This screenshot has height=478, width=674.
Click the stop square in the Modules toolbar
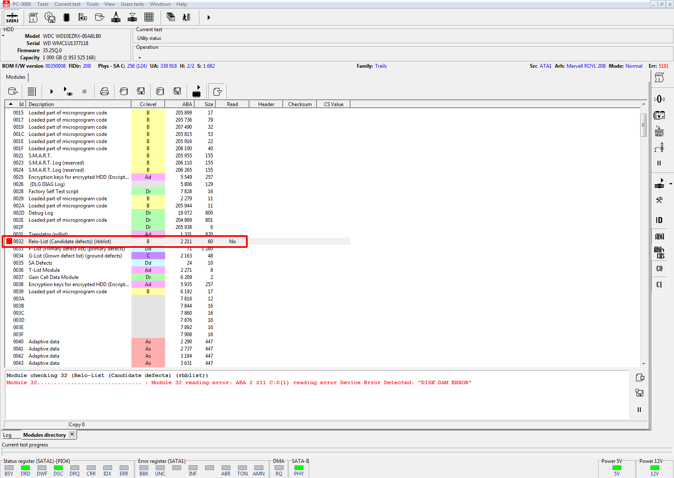tap(84, 91)
